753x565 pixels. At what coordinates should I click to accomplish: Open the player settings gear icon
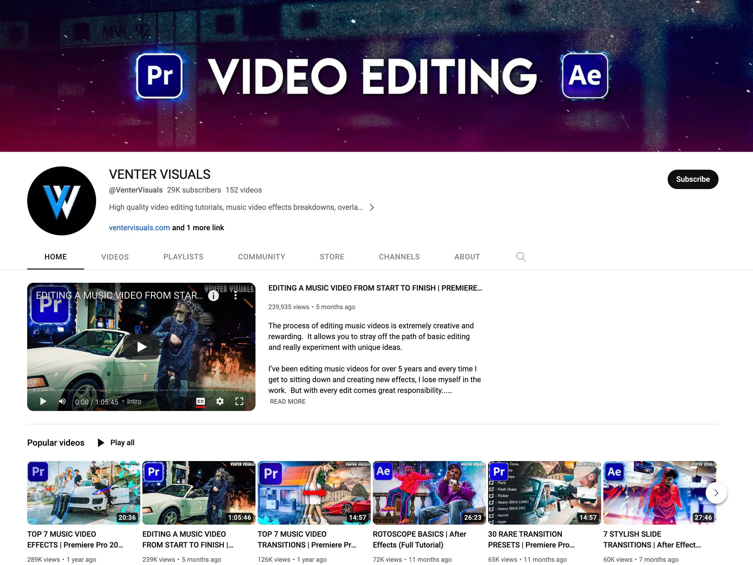click(x=220, y=402)
